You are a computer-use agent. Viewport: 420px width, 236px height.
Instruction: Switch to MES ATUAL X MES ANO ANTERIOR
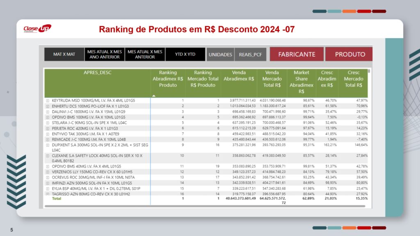coord(105,54)
